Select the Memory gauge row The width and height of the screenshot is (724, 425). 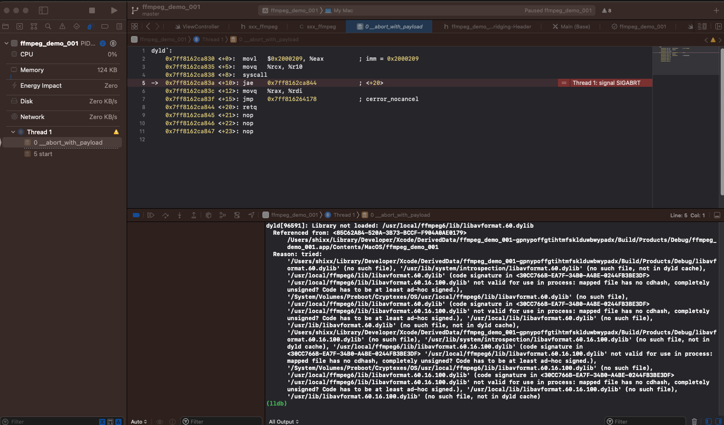(64, 70)
